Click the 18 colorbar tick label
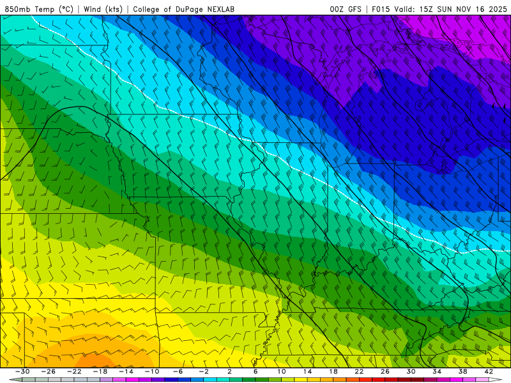511x383 pixels. pos(333,372)
